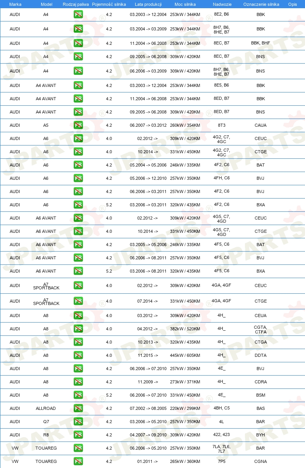Click the fuel icon in AUDI ALLROAD row
Viewport: 305px width, 468px height.
pos(78,408)
